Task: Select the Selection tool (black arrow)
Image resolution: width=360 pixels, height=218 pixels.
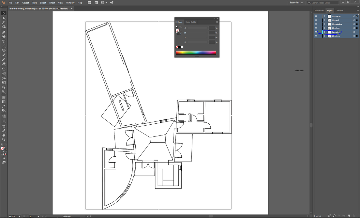Action: 4,13
